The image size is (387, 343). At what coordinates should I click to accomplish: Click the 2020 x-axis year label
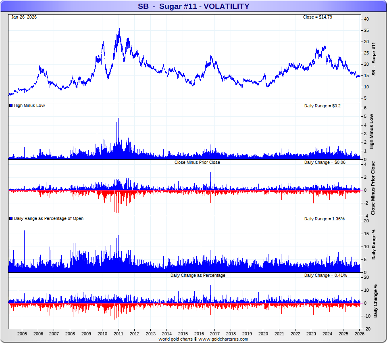[263, 334]
